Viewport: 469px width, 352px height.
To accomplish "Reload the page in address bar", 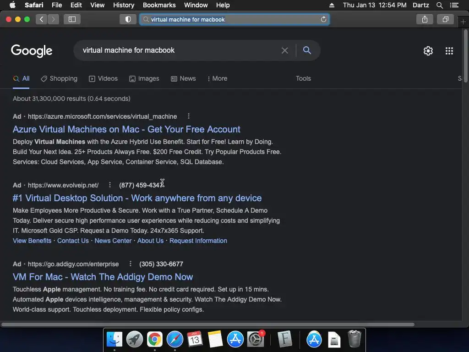I will 323,19.
